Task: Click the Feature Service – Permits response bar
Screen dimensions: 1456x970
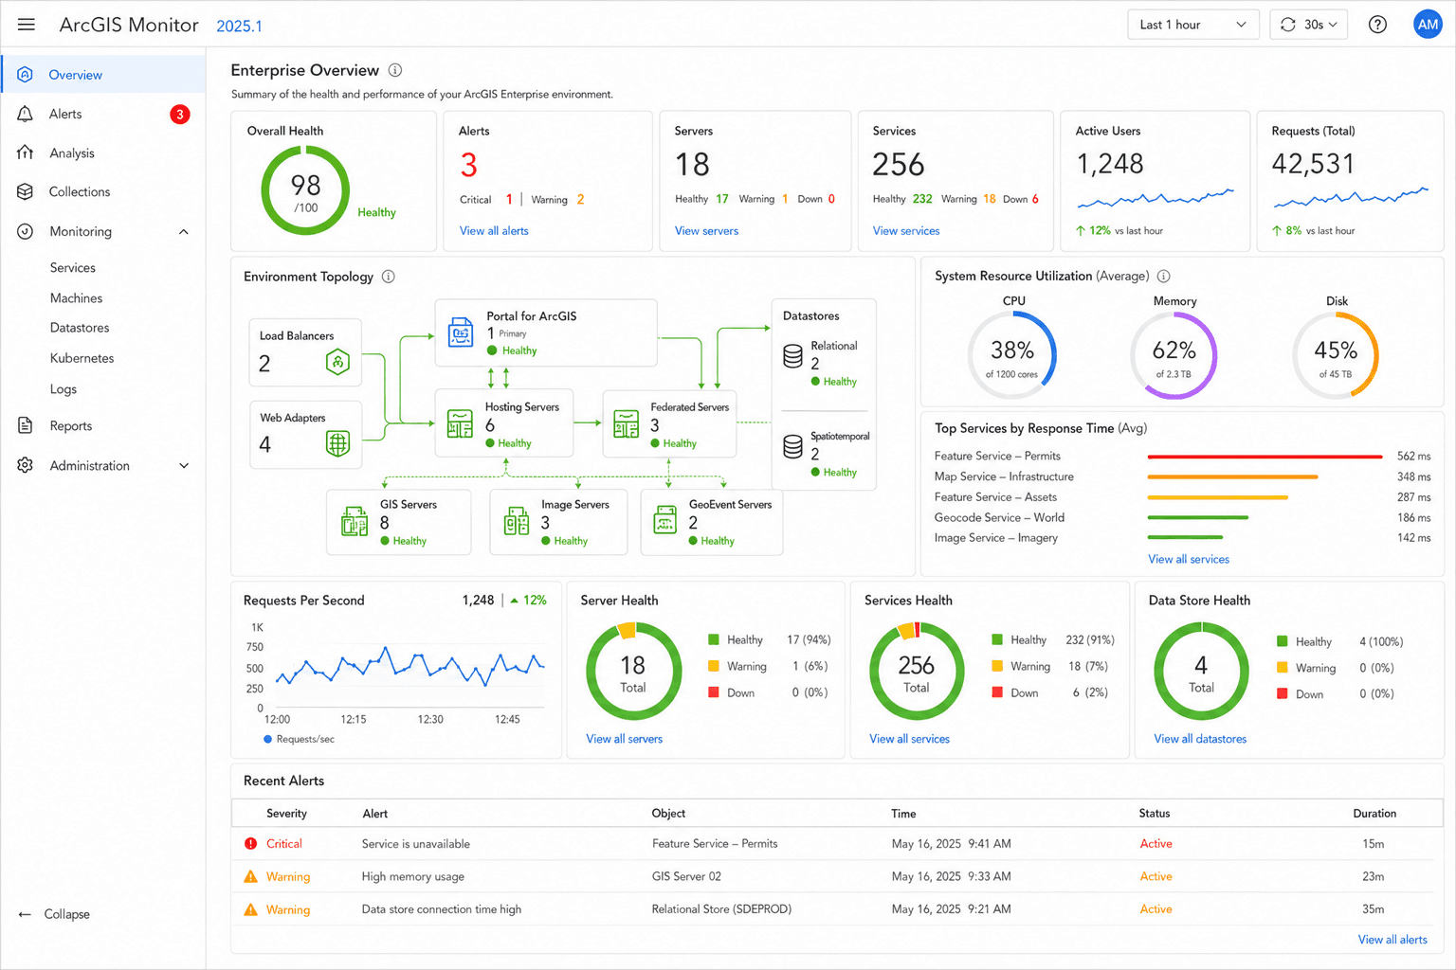Action: tap(1265, 457)
